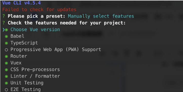Click the question mark before Please pick a preset
This screenshot has height=92, width=183.
tap(4, 16)
